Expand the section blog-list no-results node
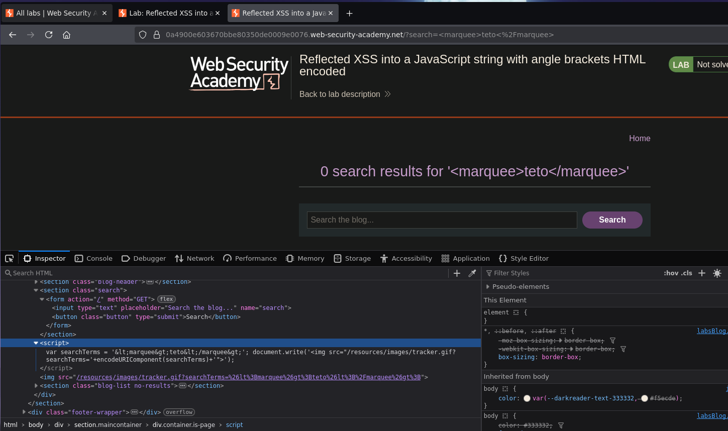 click(x=36, y=386)
